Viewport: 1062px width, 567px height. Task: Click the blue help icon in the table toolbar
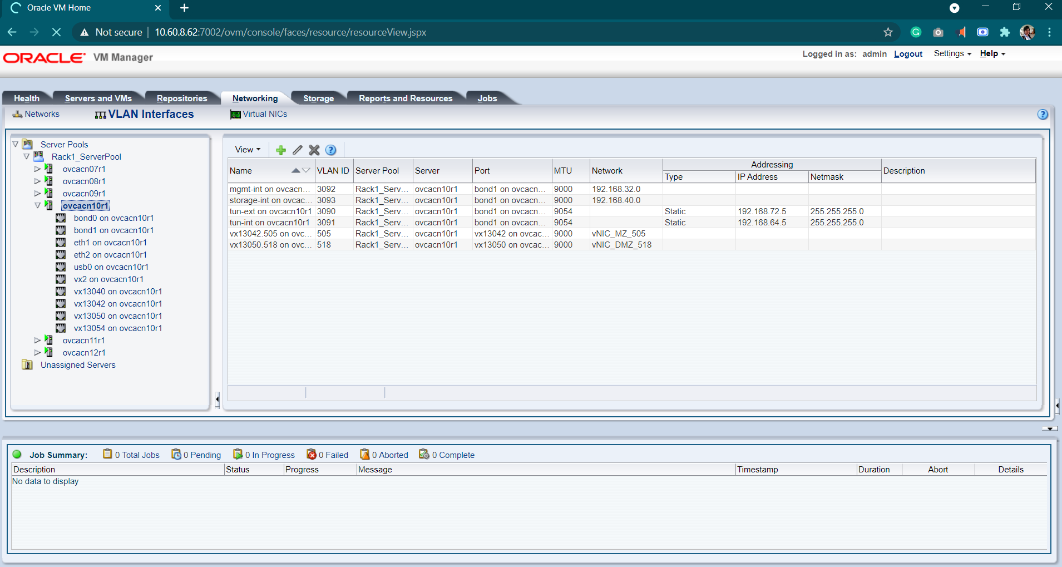(x=331, y=150)
